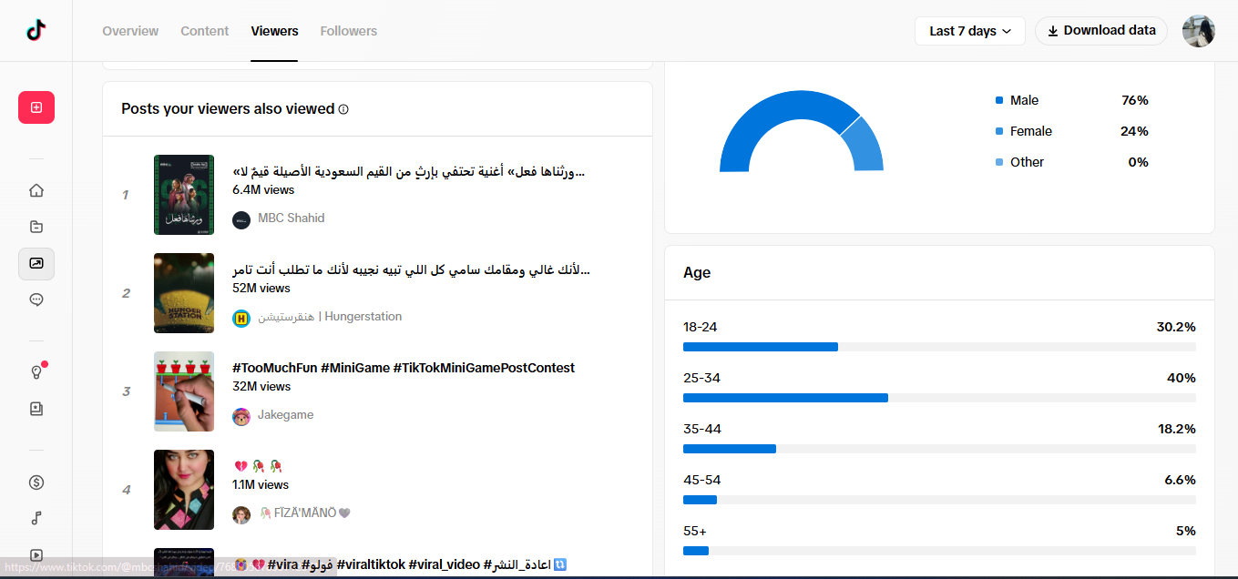The height and width of the screenshot is (579, 1238).
Task: Open the Inspiration lightbulb icon
Action: click(x=36, y=372)
